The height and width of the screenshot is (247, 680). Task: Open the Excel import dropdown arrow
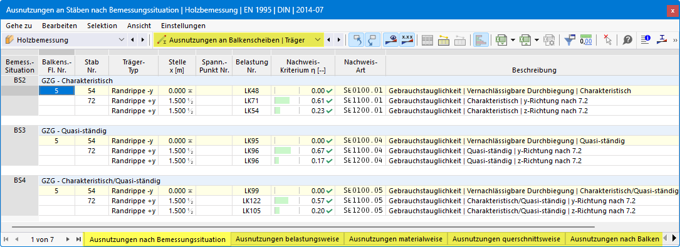[x=537, y=40]
